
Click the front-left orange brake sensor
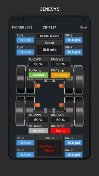37,86
